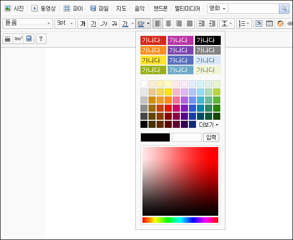The height and width of the screenshot is (240, 293).
Task: Justify the text alignment
Action: click(x=189, y=24)
